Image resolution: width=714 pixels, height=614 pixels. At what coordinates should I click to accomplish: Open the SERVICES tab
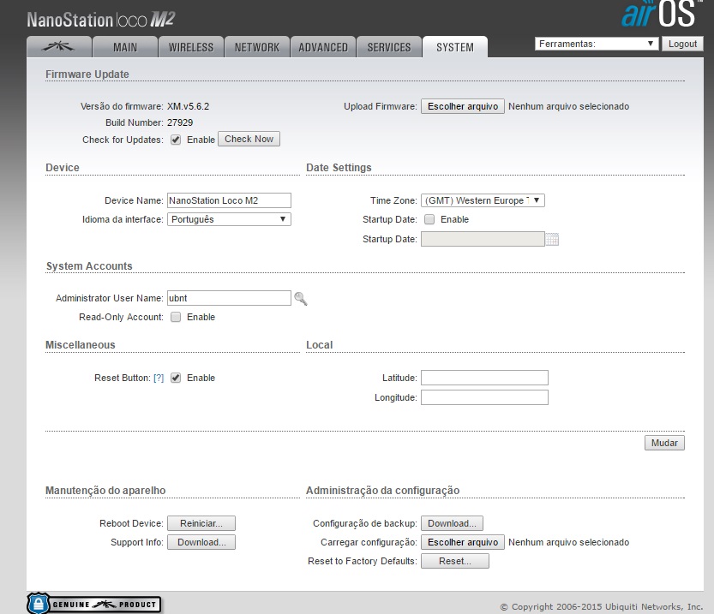point(389,47)
